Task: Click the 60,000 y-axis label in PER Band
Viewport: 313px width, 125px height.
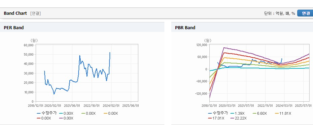Action: tap(28, 45)
